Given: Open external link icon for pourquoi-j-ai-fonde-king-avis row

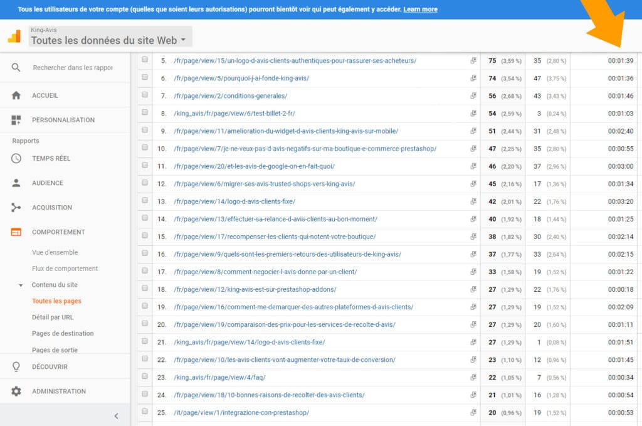Looking at the screenshot, I should 473,78.
